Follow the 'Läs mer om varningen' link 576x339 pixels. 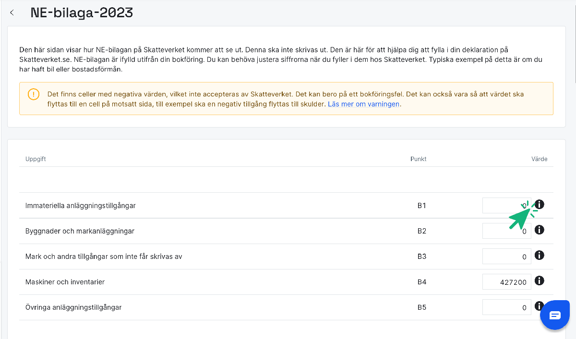pyautogui.click(x=364, y=104)
